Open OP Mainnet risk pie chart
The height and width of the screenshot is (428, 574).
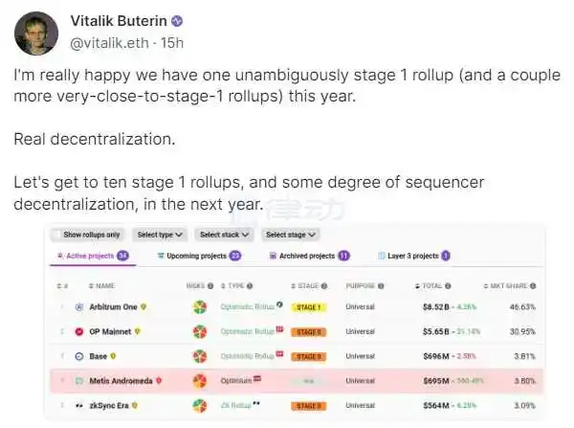point(200,331)
